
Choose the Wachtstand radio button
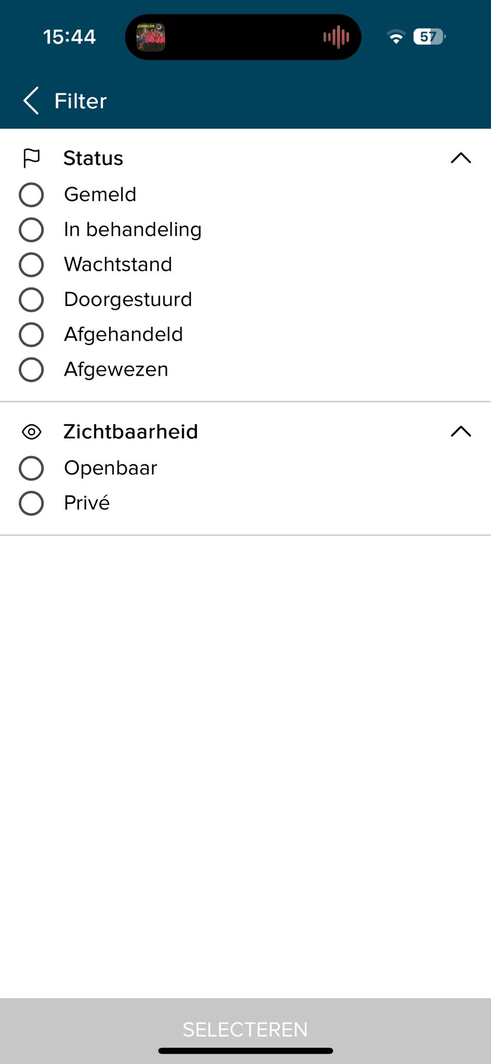tap(31, 264)
